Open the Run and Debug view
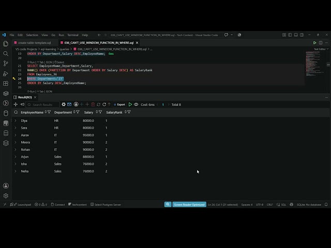The image size is (331, 248). [x=6, y=73]
